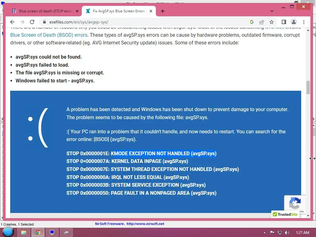Click the 1:27 AM clock
The image size is (316, 237).
point(302,233)
